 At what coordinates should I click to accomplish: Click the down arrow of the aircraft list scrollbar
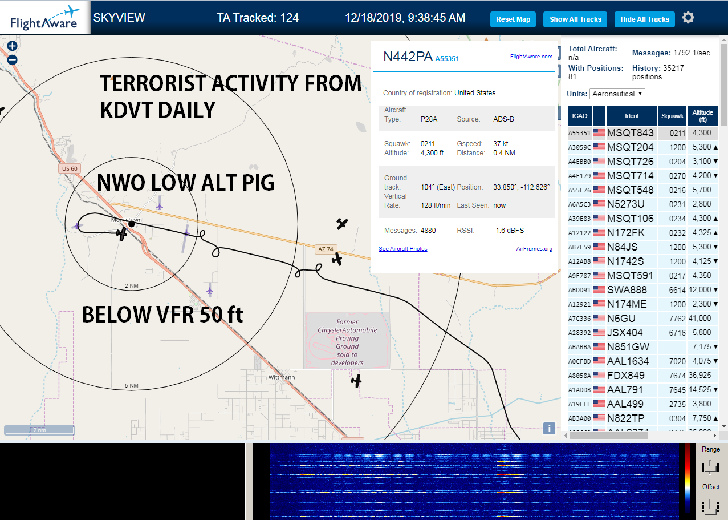click(x=724, y=426)
